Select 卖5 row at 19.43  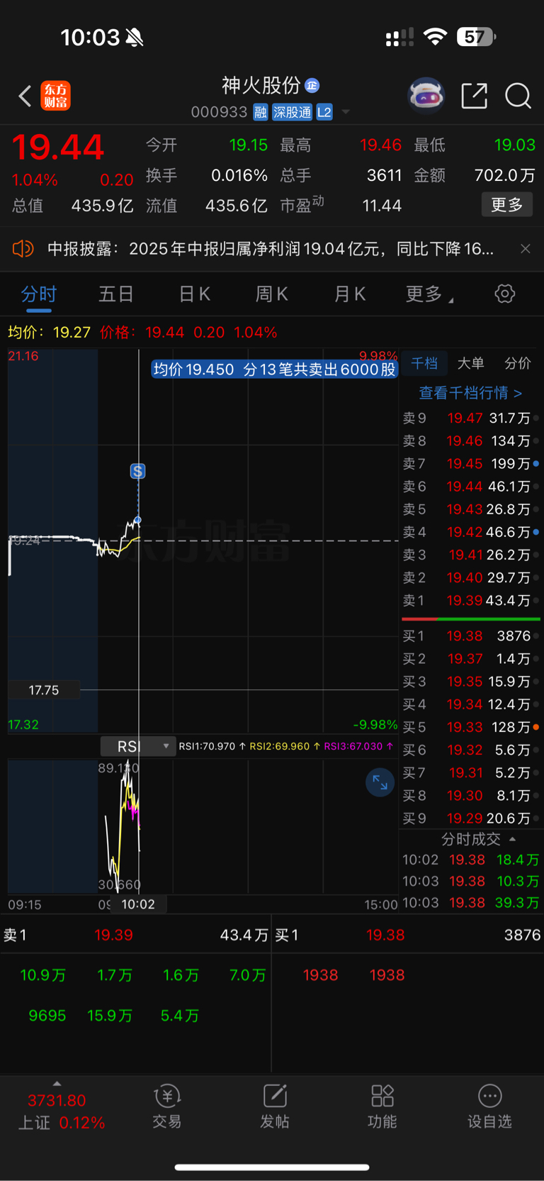click(x=471, y=509)
